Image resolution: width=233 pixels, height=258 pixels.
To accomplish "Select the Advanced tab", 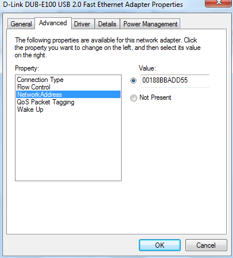I will tap(53, 23).
